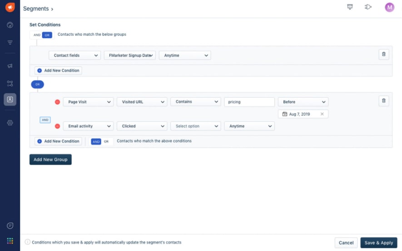
Task: Open the dashboard gauge icon in sidebar
Action: point(10,25)
